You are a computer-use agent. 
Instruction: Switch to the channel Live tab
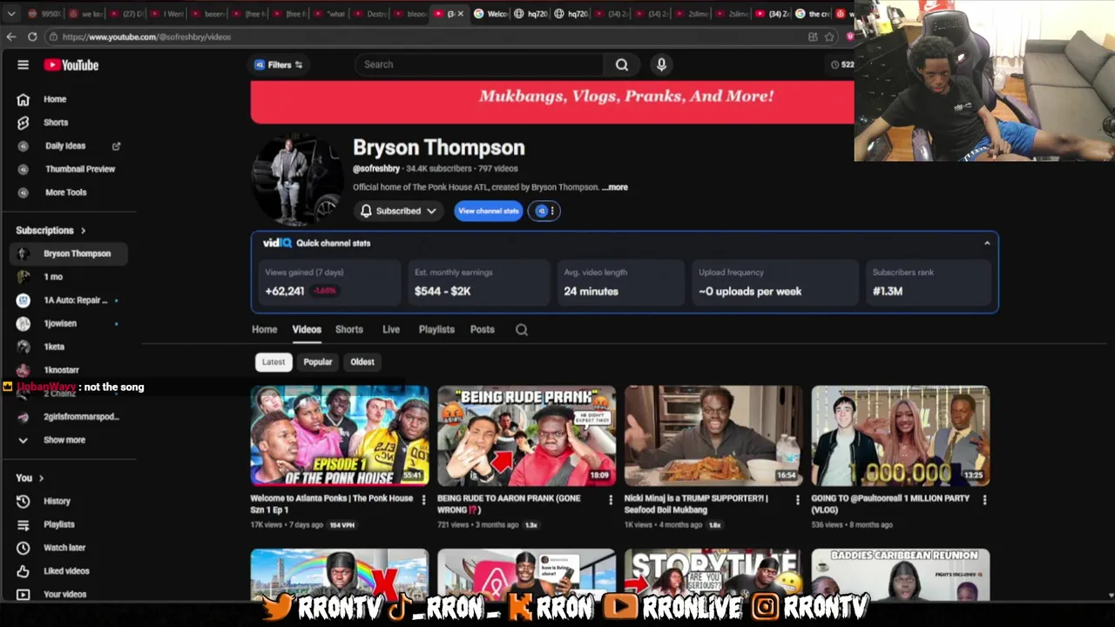(391, 330)
